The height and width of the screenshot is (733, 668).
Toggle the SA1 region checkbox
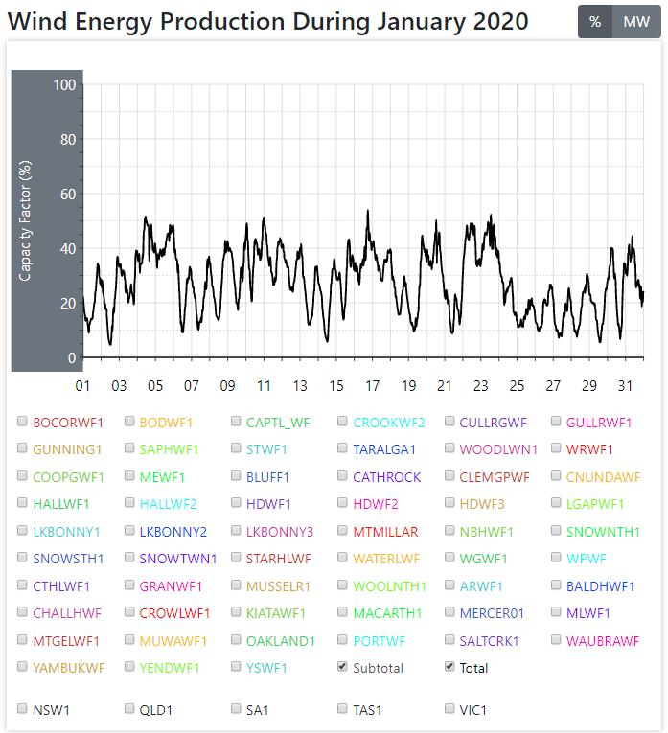(x=236, y=709)
